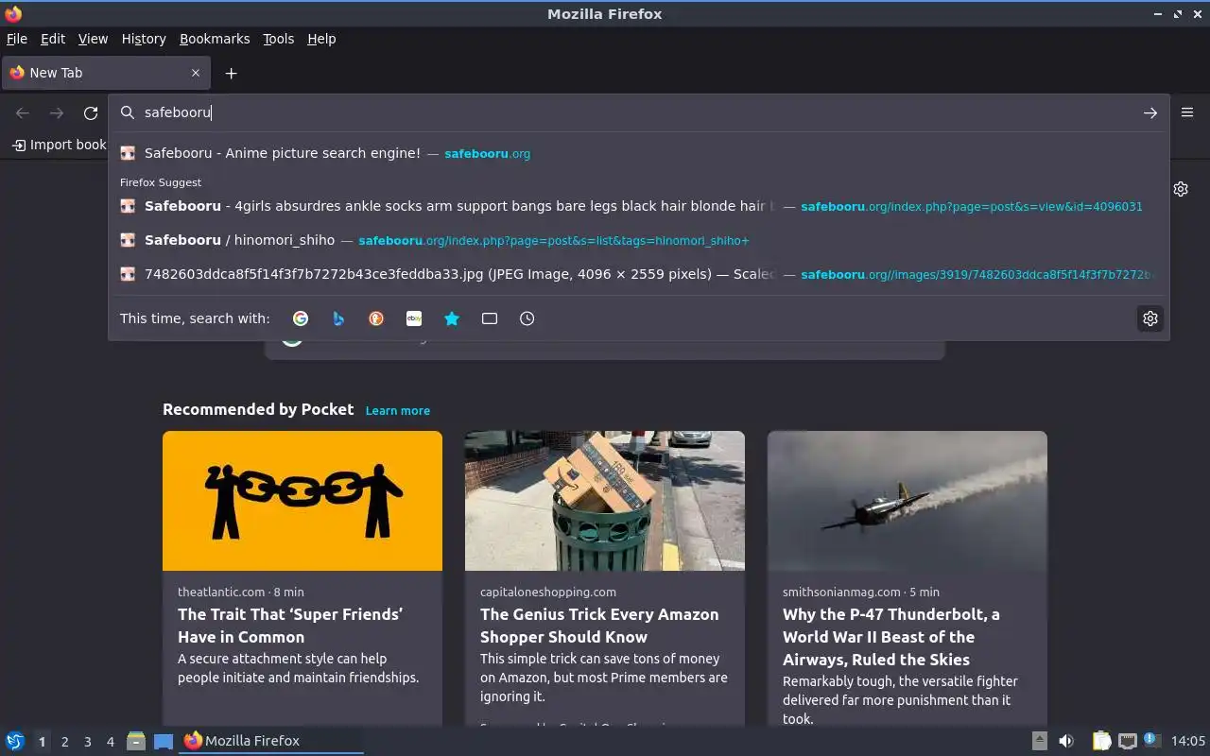Open Pocket Learn more link

pyautogui.click(x=398, y=410)
